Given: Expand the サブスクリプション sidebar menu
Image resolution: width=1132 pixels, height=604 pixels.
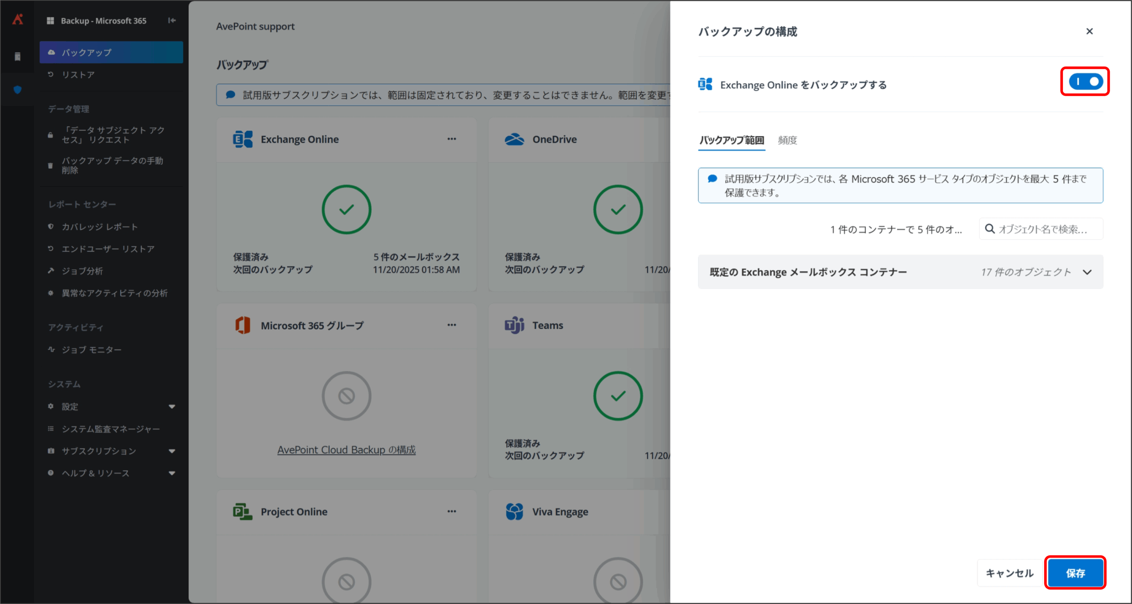Looking at the screenshot, I should click(172, 451).
